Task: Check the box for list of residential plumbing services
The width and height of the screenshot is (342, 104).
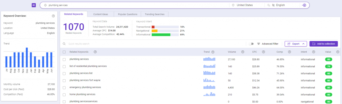Action: (64, 66)
